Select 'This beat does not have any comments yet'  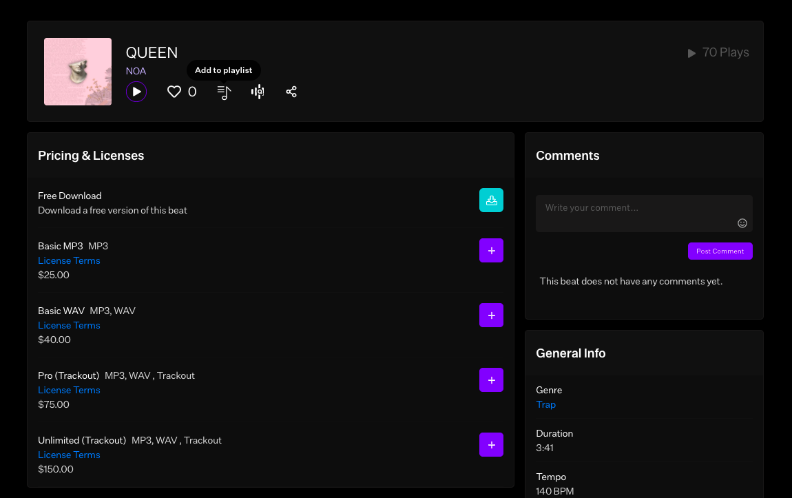coord(631,281)
